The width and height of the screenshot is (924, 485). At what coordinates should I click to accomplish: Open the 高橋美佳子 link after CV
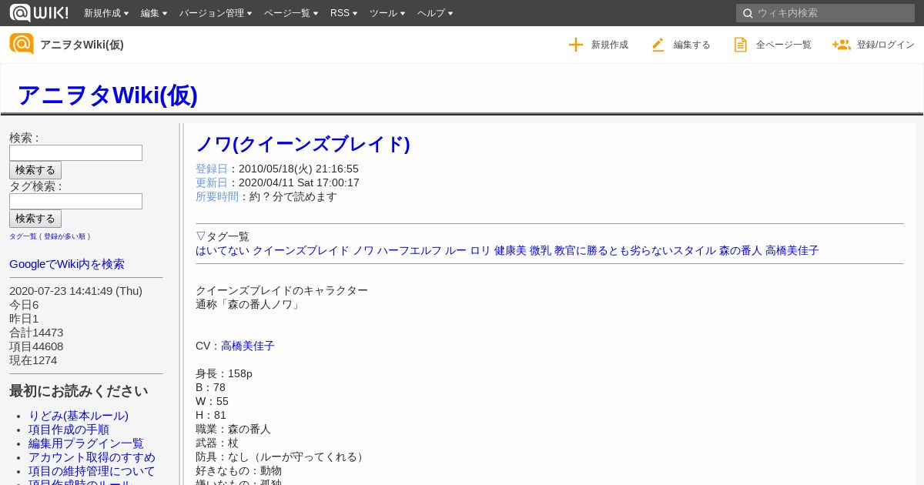click(248, 346)
